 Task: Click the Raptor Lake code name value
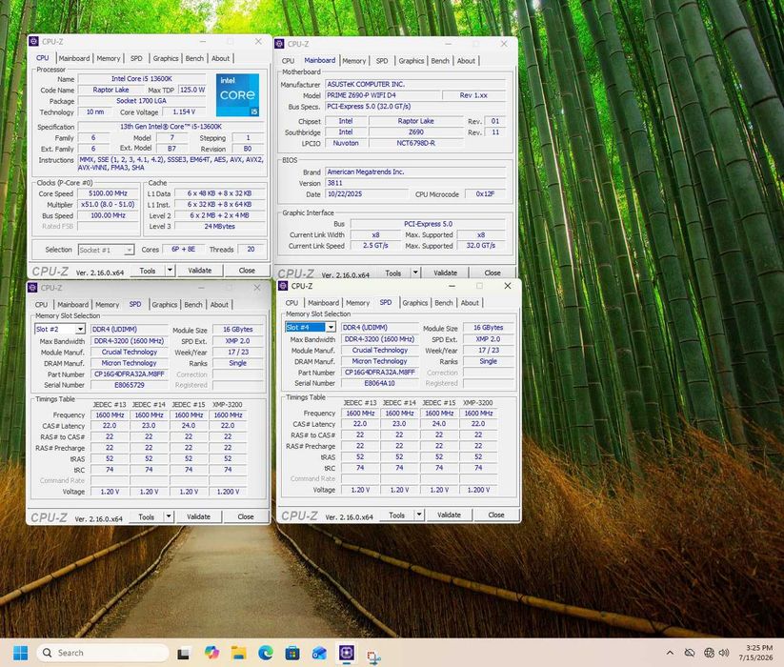pyautogui.click(x=111, y=90)
